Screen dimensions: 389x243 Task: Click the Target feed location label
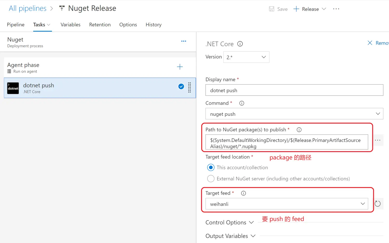pos(227,157)
